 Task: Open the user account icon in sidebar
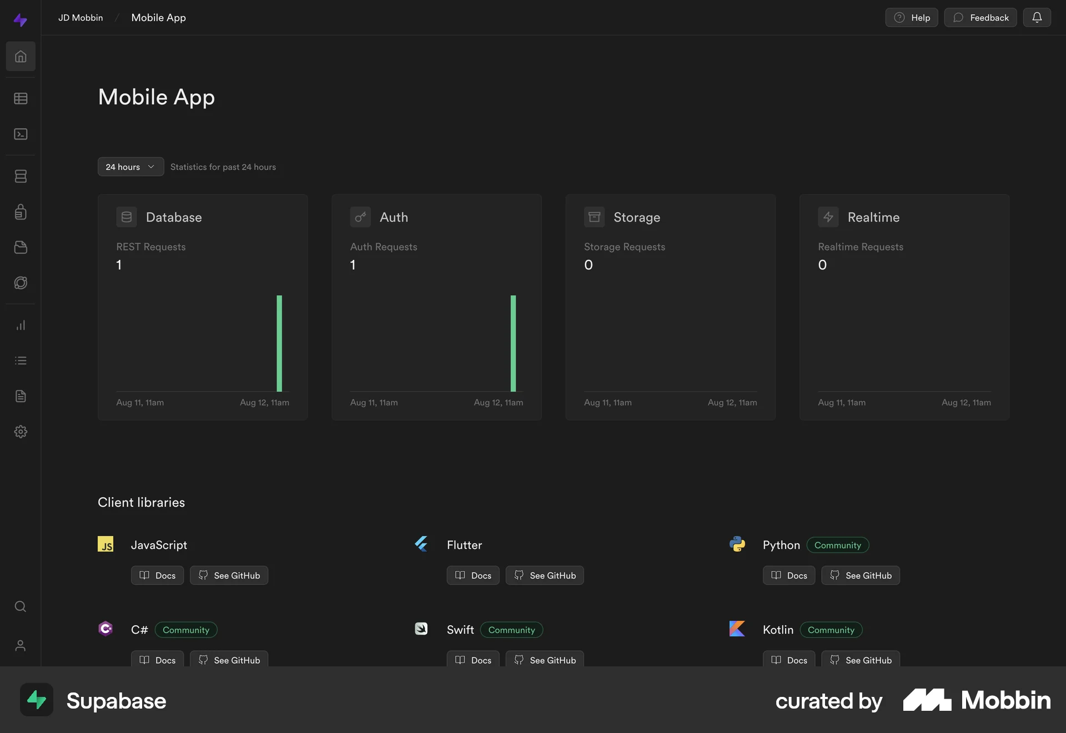21,645
